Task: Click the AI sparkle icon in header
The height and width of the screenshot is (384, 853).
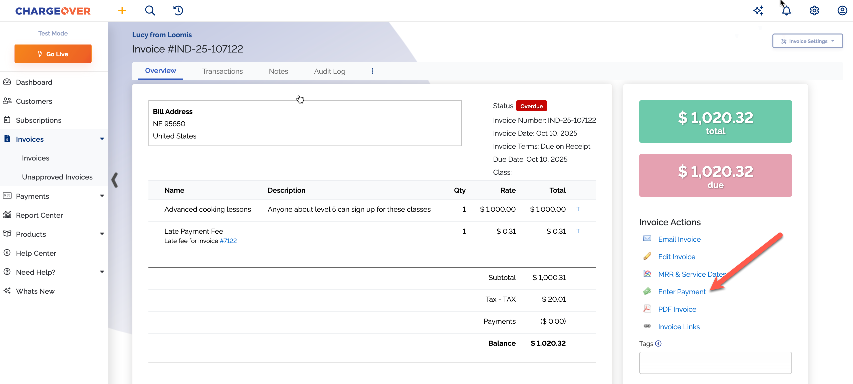Action: 758,10
